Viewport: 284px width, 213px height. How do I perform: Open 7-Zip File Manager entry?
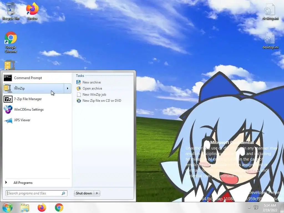coord(37,99)
